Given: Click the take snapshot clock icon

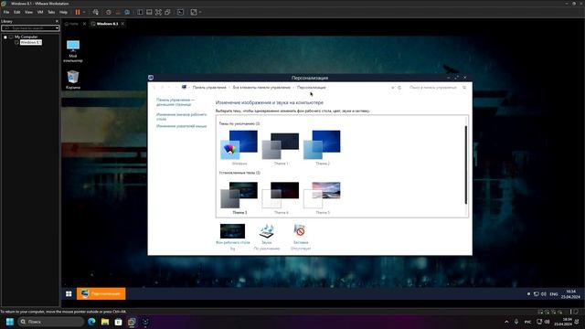Looking at the screenshot, I should (108, 12).
